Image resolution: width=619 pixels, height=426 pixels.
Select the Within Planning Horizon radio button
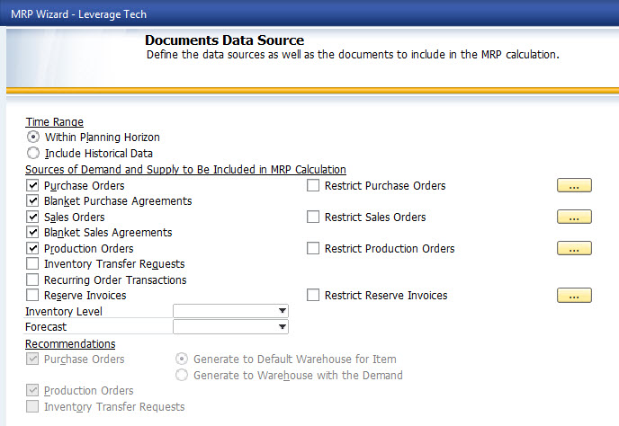click(x=33, y=138)
